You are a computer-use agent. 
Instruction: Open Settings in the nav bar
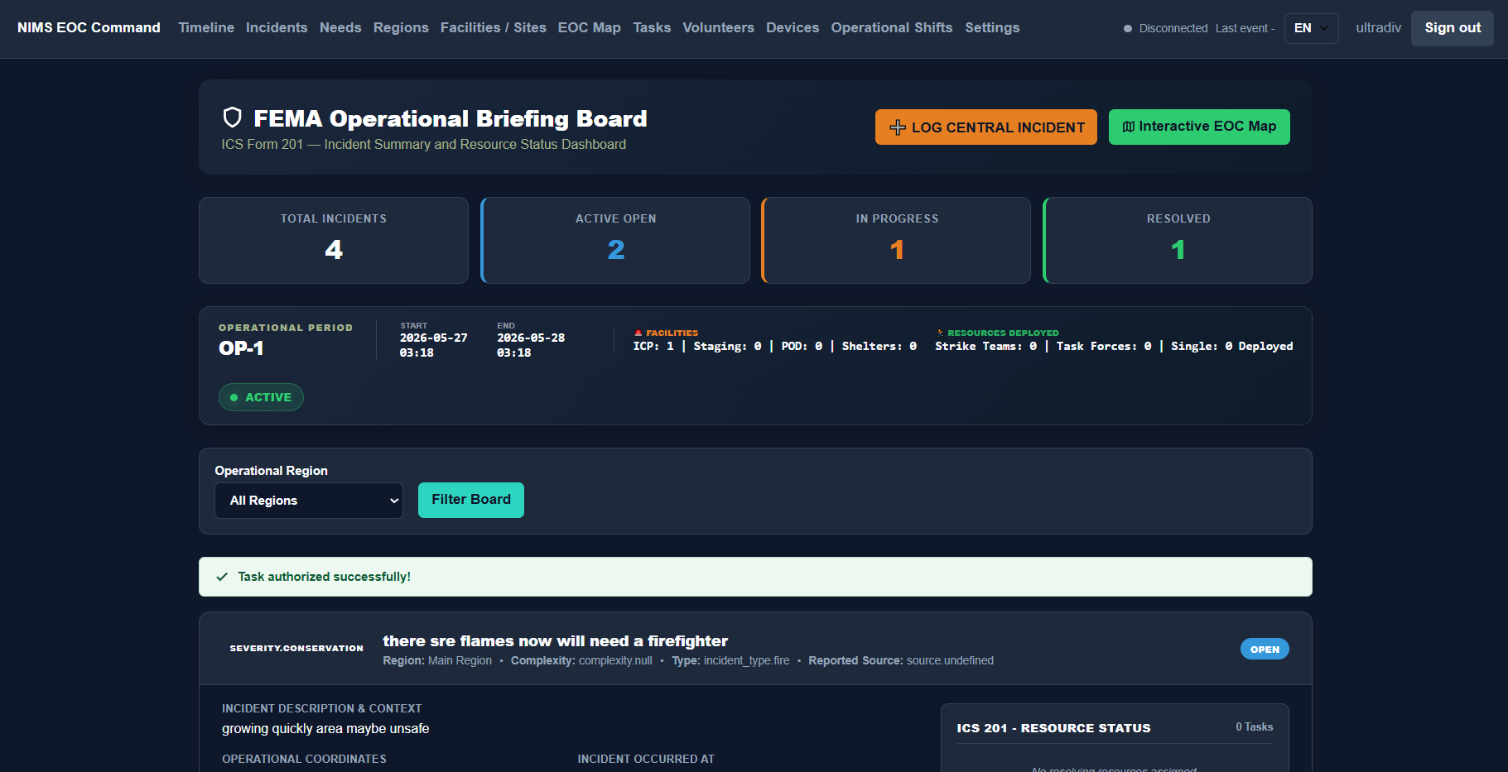coord(992,27)
